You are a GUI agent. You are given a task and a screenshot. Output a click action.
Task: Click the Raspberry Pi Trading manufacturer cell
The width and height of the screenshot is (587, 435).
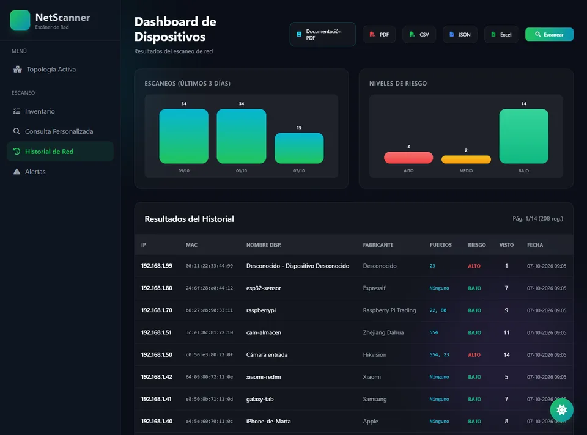[x=389, y=310]
